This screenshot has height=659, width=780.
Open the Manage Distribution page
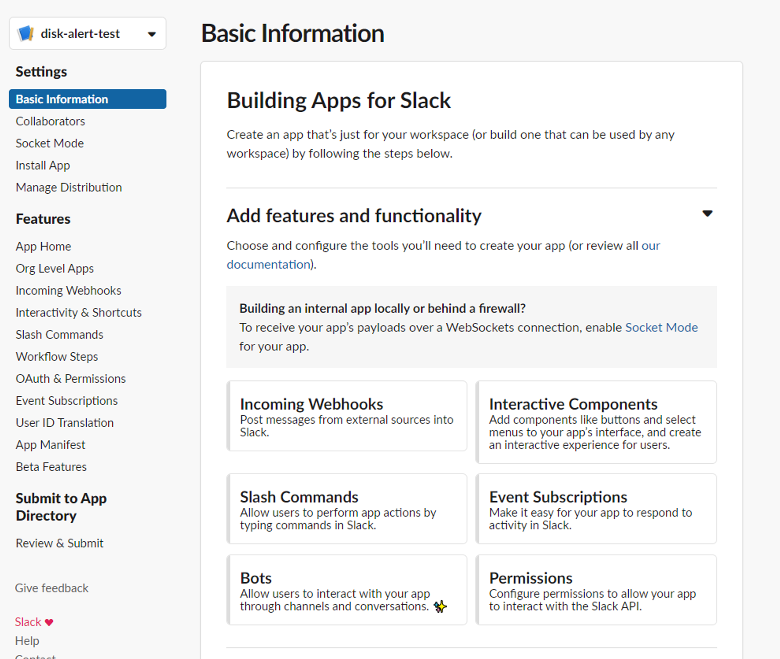[x=69, y=187]
